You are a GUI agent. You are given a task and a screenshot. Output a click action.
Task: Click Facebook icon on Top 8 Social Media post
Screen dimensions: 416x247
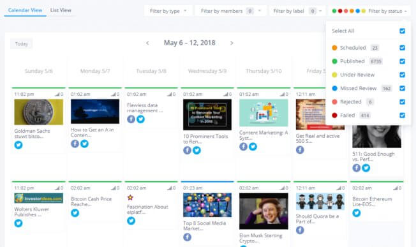coord(188,237)
